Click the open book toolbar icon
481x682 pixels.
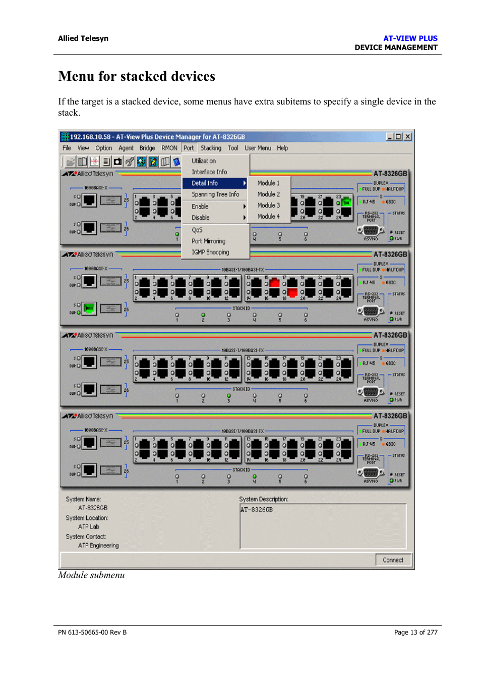[83, 162]
